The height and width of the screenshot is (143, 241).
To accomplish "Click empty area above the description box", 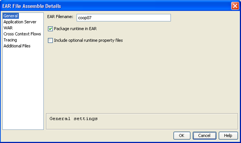I will click(142, 80).
